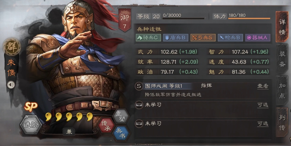The image size is (291, 146).
Task: Open the 重塑 gray hexagon
Action: click(121, 116)
